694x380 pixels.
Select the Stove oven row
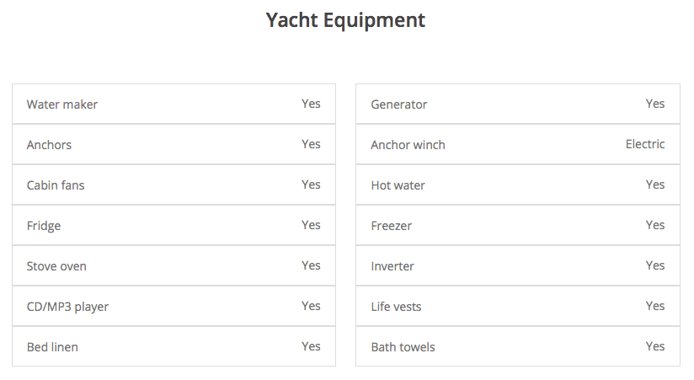[x=173, y=266]
